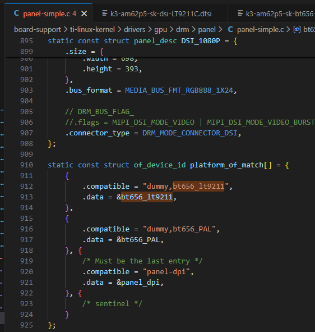Click platform_of_match identifier

(x=226, y=165)
